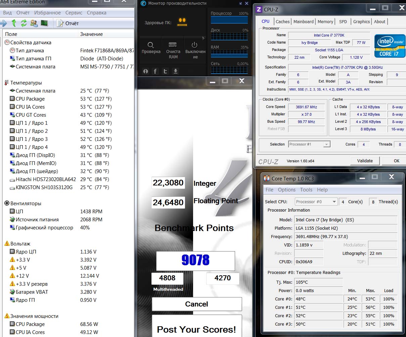Screen dimensions: 406x337
Task: Click the green monitor graph icon in AIDA64 toolbar
Action: (44, 23)
